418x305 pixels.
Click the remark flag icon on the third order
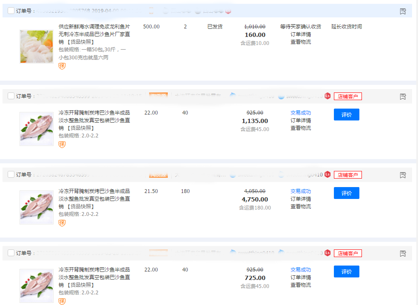[403, 174]
